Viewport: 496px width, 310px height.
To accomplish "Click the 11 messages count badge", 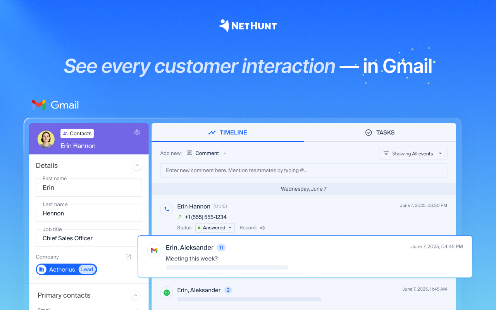I will click(221, 248).
